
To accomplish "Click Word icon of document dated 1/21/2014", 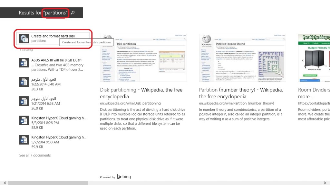I will [24, 101].
